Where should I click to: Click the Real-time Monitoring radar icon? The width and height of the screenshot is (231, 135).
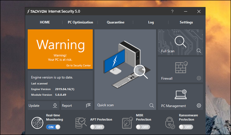click(37, 123)
